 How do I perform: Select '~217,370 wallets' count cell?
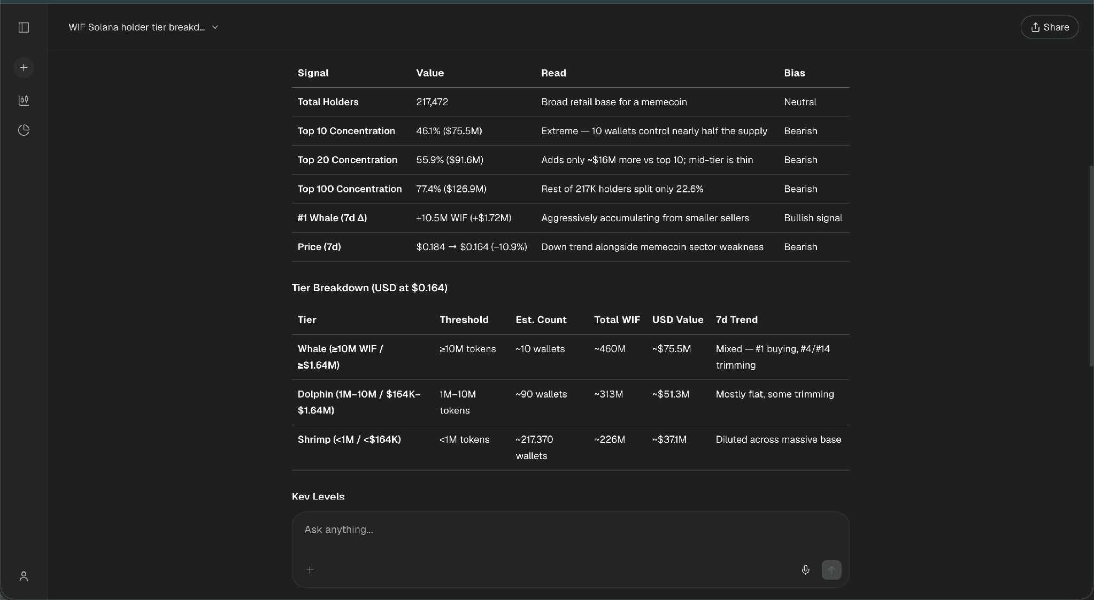coord(534,448)
